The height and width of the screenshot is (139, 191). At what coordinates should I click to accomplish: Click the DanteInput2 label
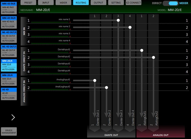[x=64, y=57]
